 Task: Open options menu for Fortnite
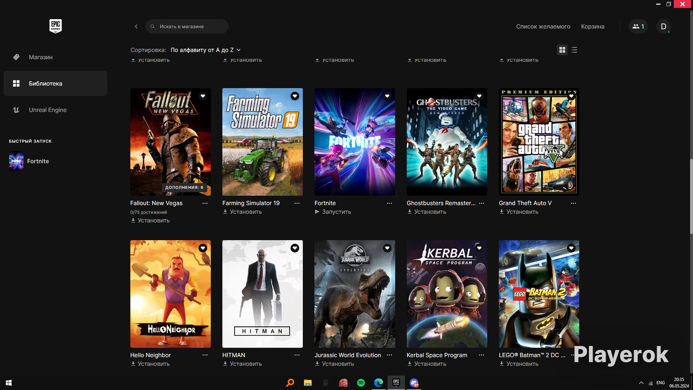[x=389, y=203]
